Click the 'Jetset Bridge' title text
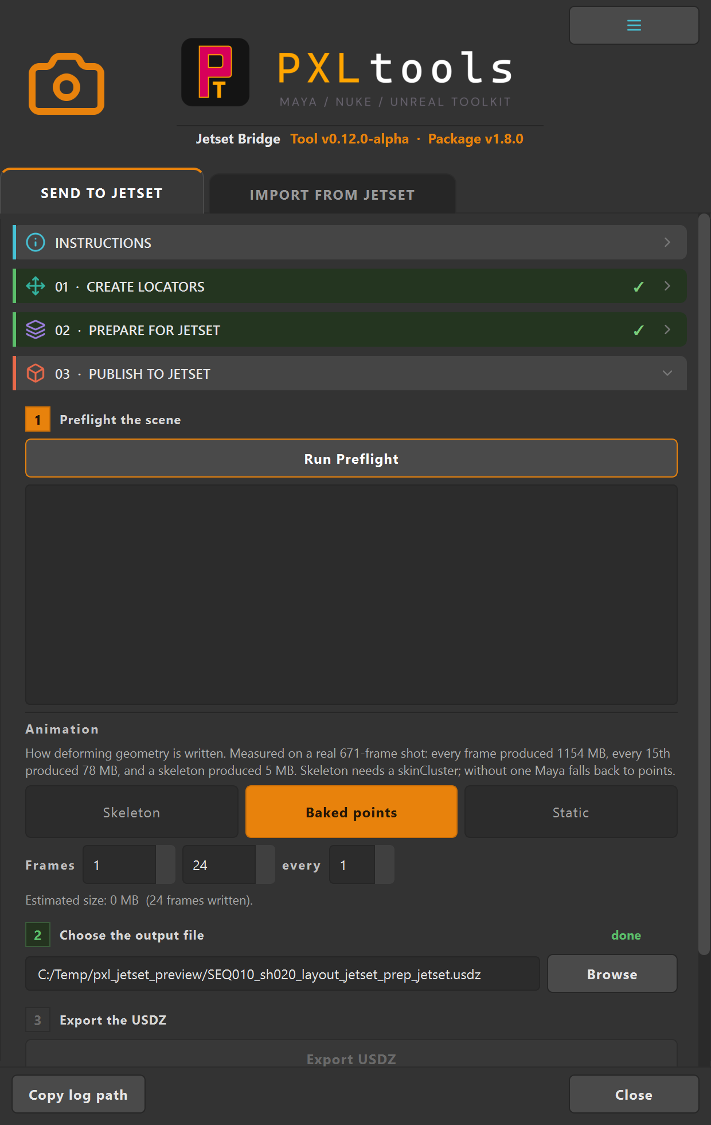 pyautogui.click(x=238, y=139)
